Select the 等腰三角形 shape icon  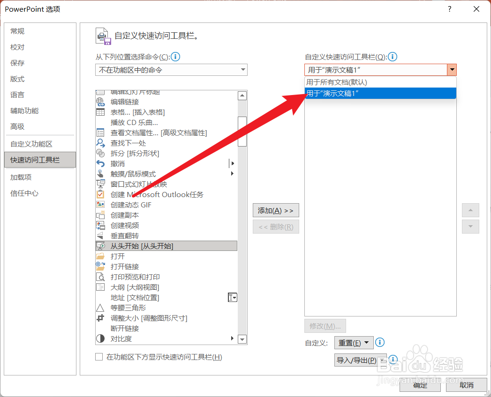coord(101,308)
